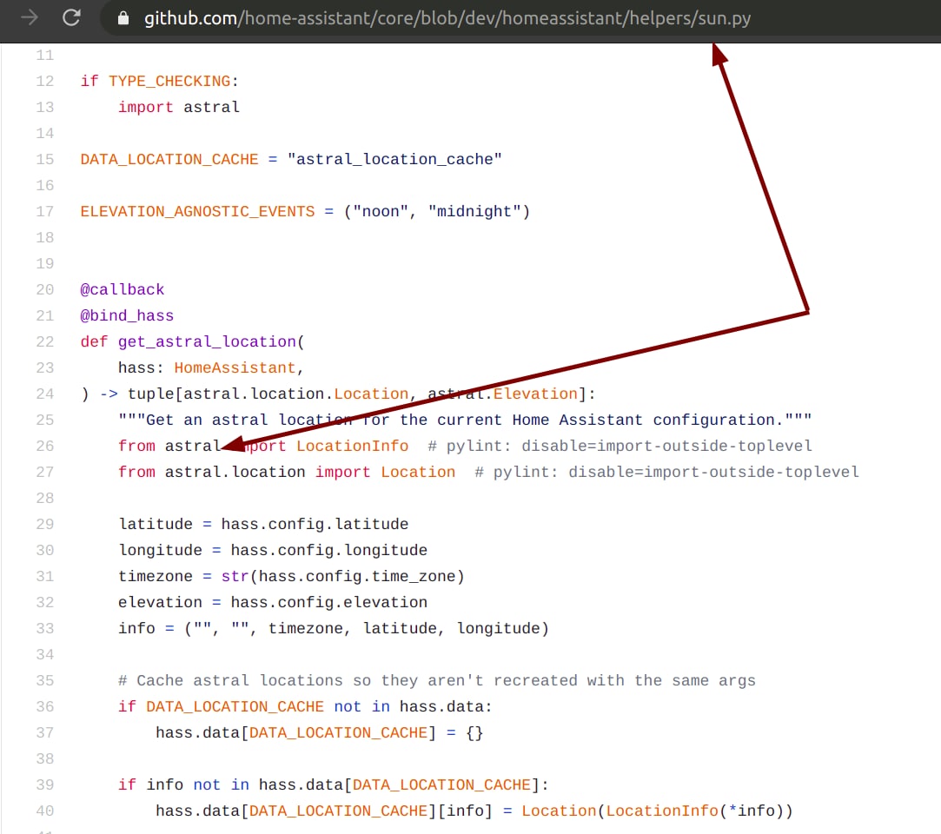The width and height of the screenshot is (941, 834).
Task: Click LocationInfo import on line 26
Action: pyautogui.click(x=352, y=447)
